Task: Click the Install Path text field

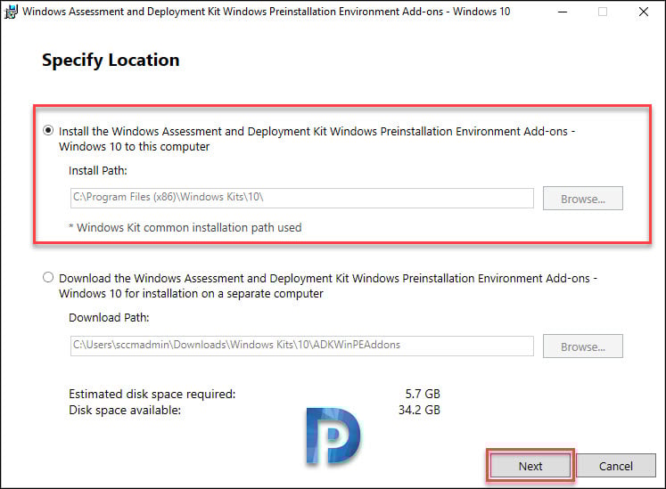Action: point(302,198)
